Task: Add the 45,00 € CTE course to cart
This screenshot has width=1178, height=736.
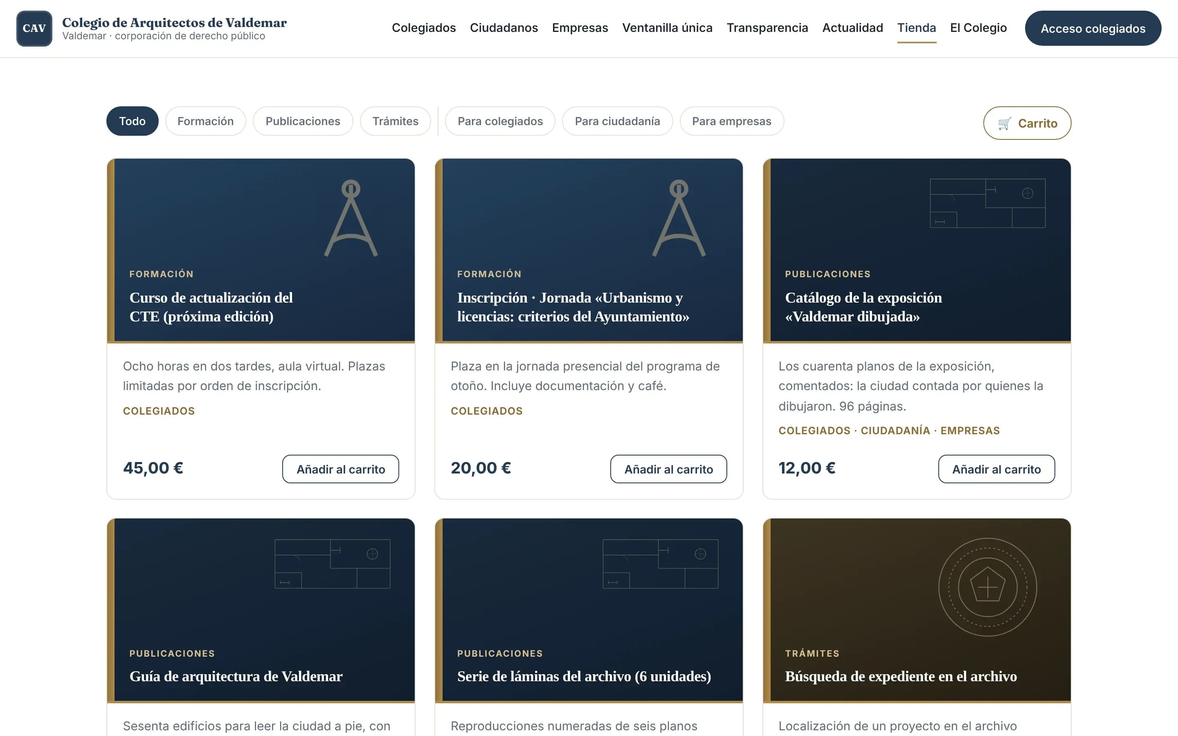Action: (x=341, y=469)
